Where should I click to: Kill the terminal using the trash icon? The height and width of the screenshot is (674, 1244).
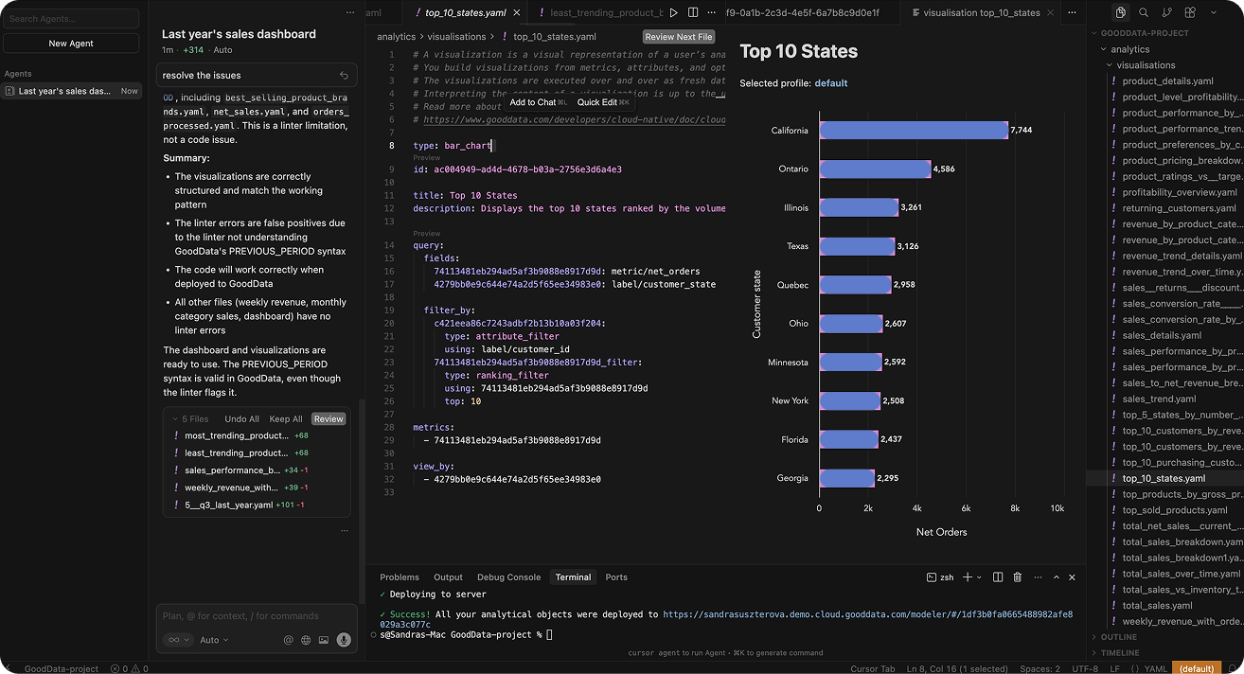click(1017, 576)
